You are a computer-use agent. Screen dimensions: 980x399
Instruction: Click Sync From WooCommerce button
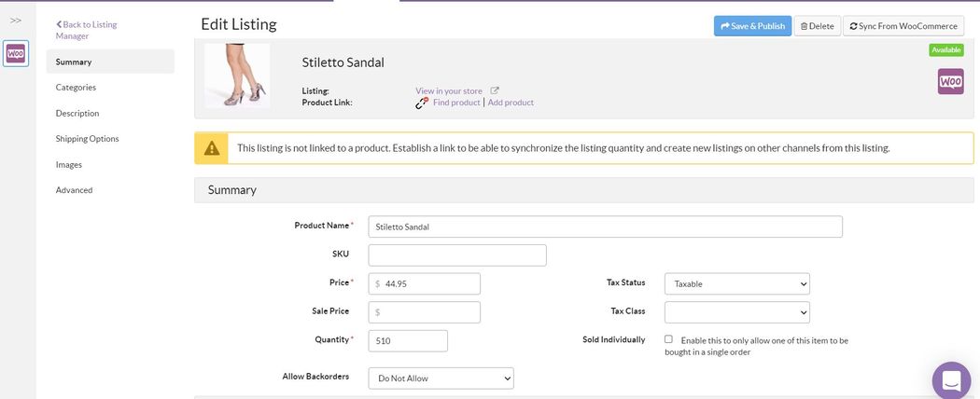point(903,26)
